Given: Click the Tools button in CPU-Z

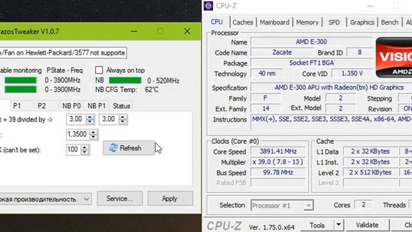Looking at the screenshot, I should [x=317, y=225].
